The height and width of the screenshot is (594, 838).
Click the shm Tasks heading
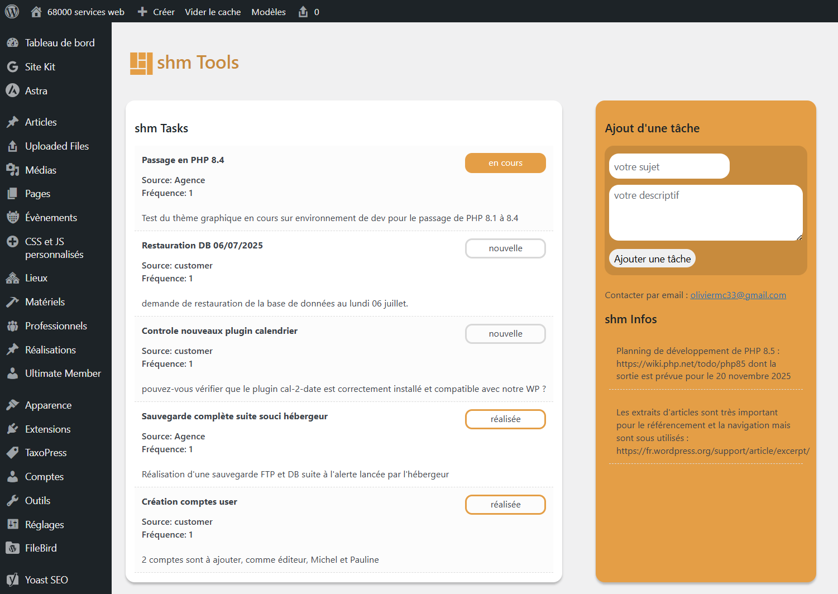click(161, 128)
